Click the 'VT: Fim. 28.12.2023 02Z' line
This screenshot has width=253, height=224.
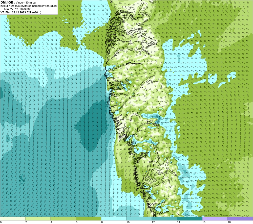click(16, 12)
